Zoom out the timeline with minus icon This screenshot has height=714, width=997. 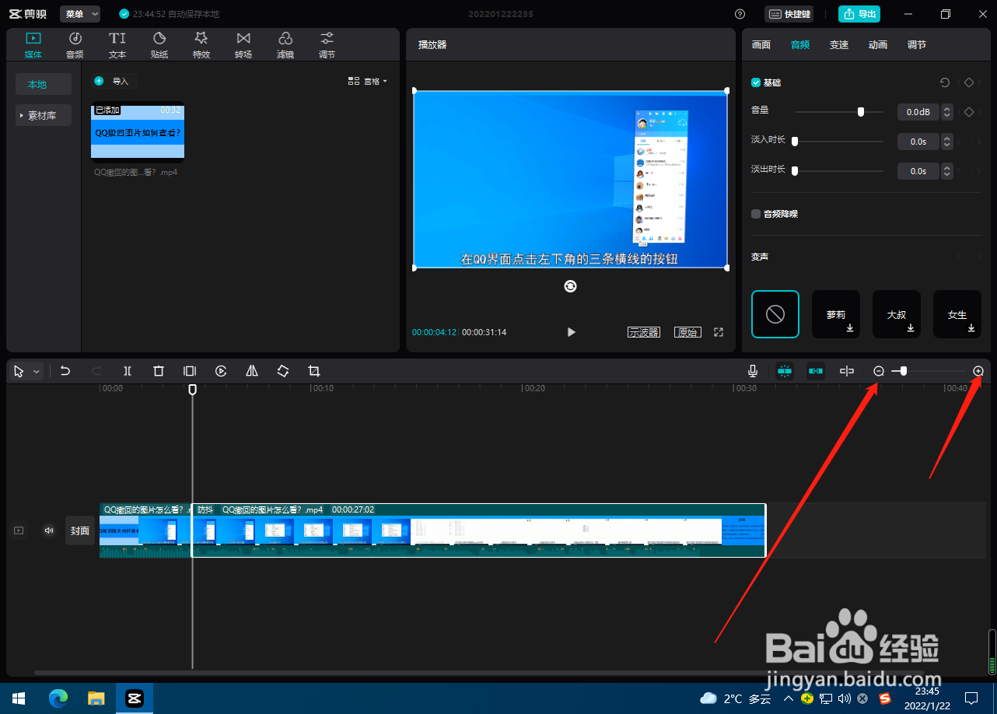tap(879, 371)
